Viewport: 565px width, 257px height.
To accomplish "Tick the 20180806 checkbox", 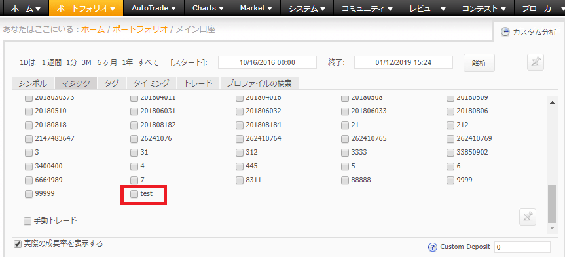I will pos(450,111).
